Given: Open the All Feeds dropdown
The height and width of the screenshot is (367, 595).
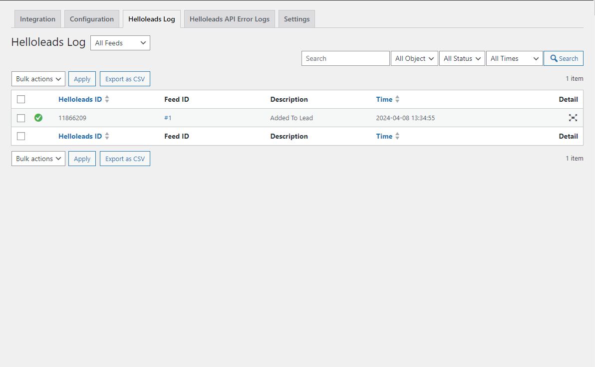Looking at the screenshot, I should pyautogui.click(x=120, y=43).
